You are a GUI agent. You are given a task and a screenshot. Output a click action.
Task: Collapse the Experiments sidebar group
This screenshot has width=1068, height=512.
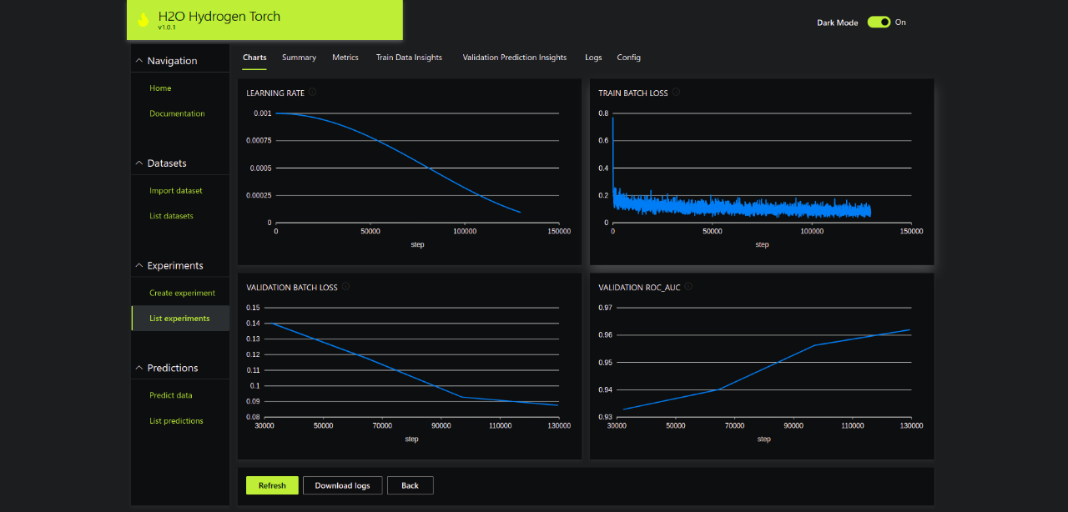click(139, 266)
